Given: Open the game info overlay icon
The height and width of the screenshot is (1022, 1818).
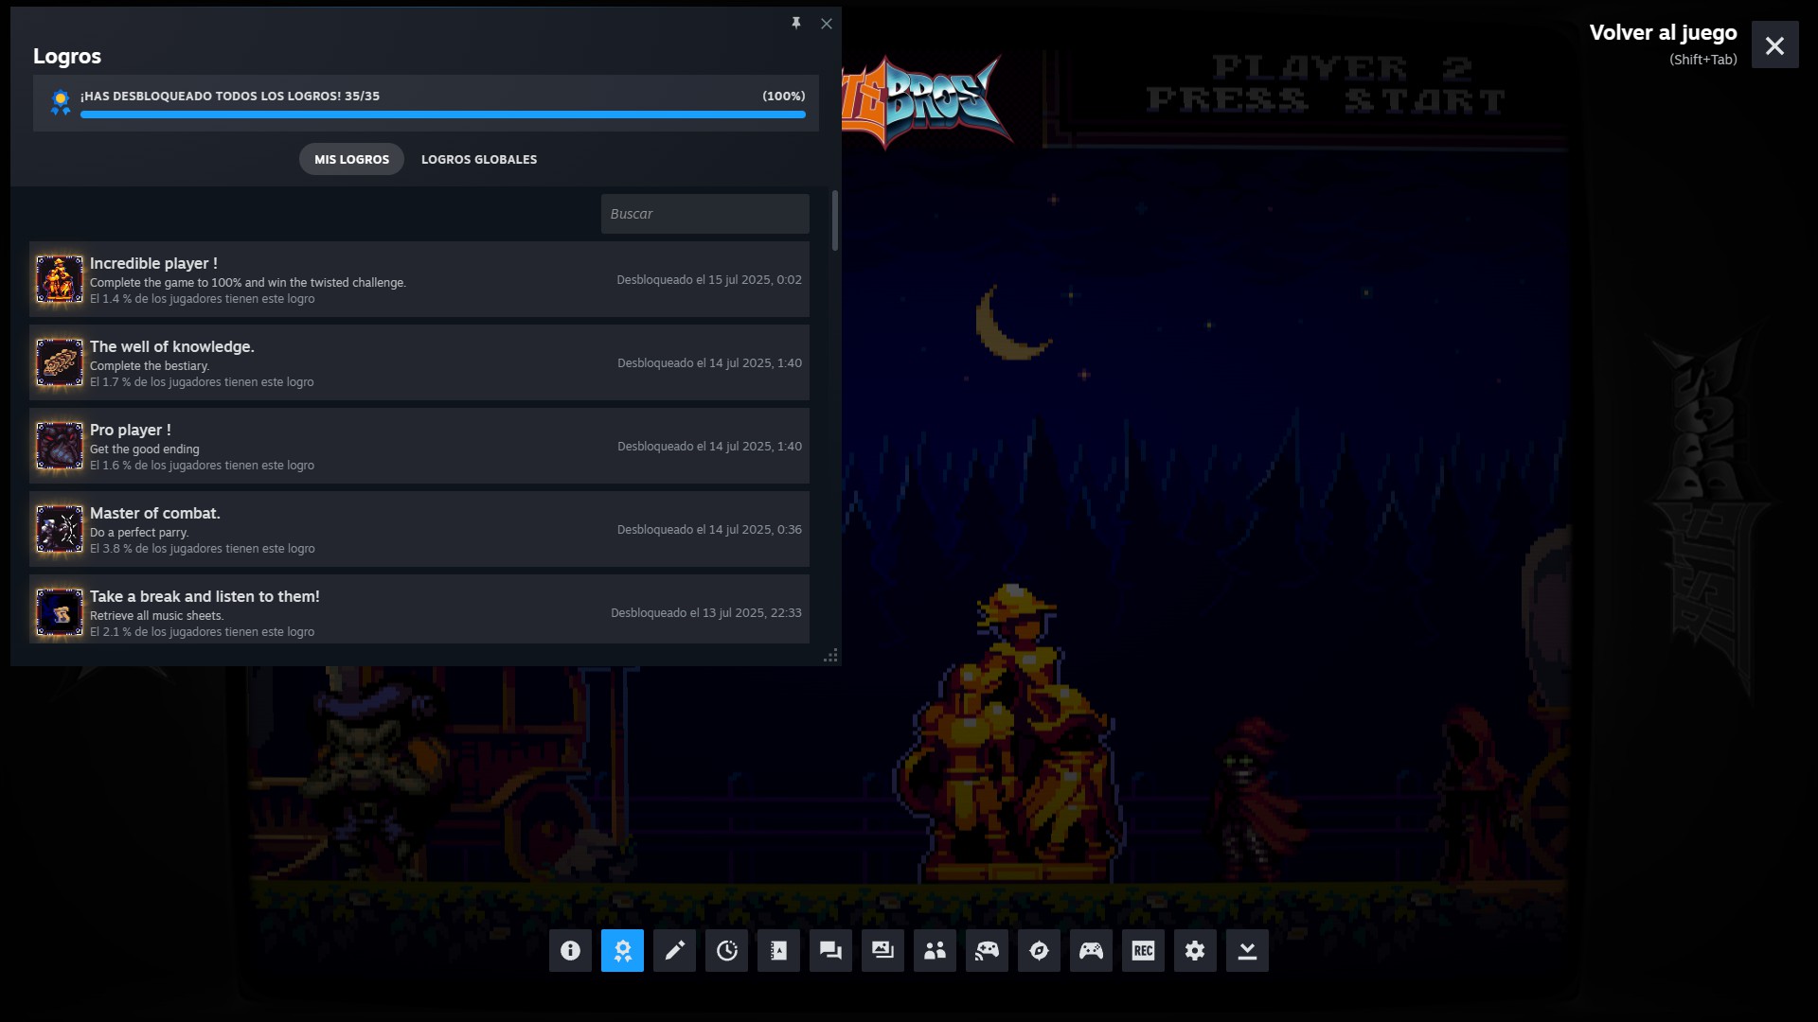Looking at the screenshot, I should [570, 950].
